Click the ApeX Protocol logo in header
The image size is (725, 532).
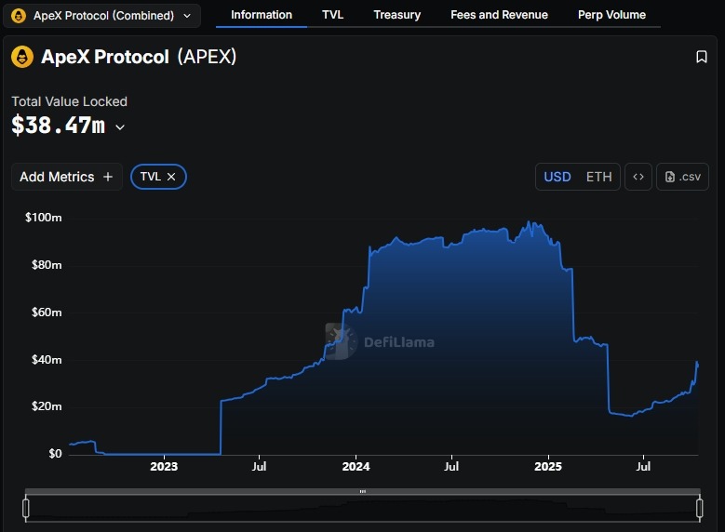click(x=22, y=57)
